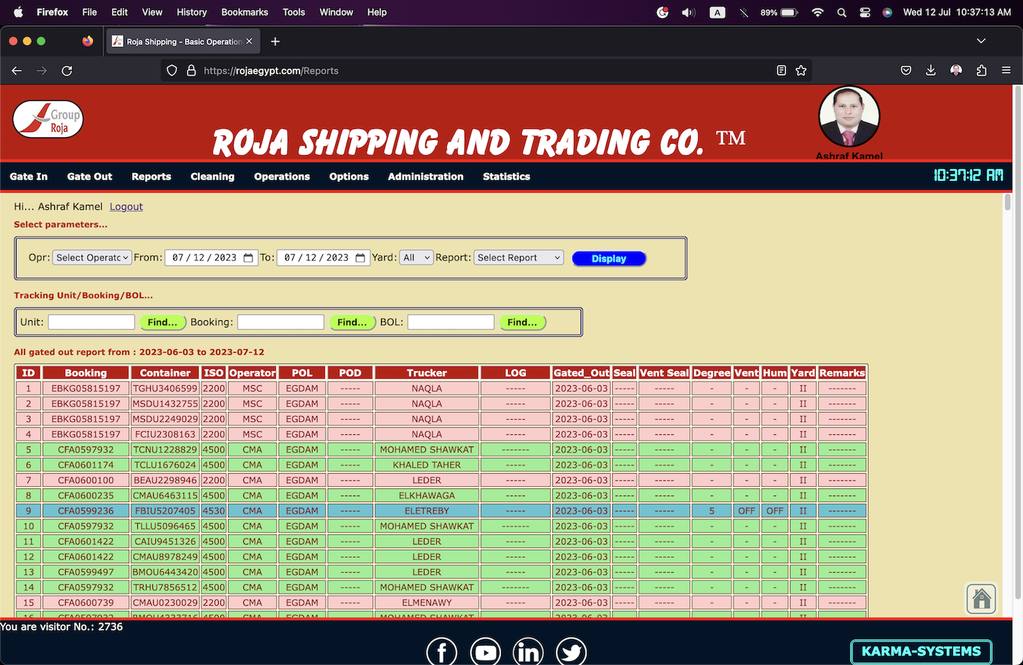
Task: Open the Twitter icon in the footer
Action: (x=571, y=652)
